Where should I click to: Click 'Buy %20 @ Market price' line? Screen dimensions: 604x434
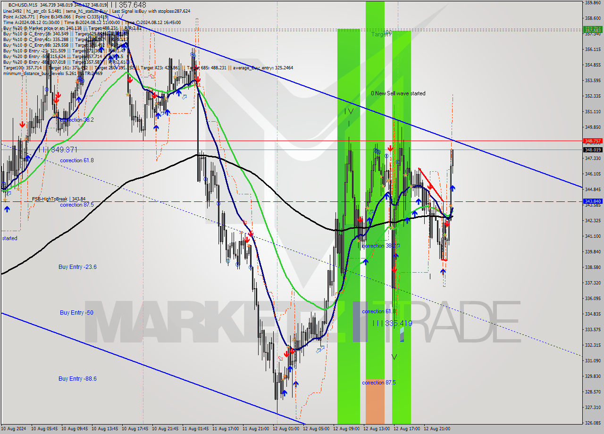72,28
